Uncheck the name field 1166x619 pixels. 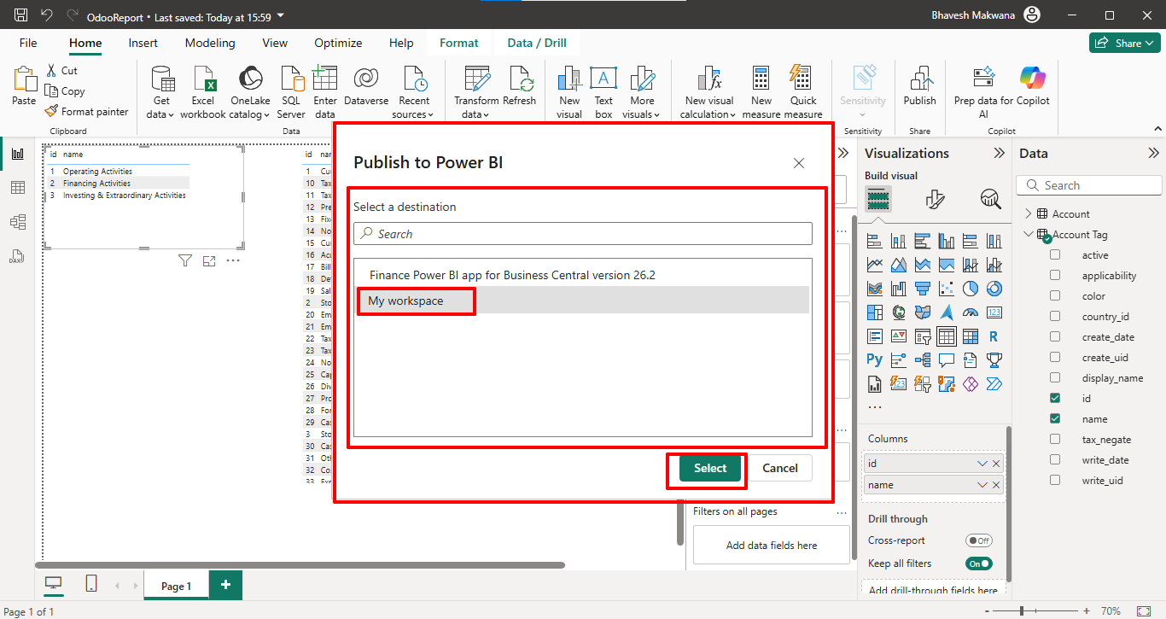click(x=1055, y=419)
